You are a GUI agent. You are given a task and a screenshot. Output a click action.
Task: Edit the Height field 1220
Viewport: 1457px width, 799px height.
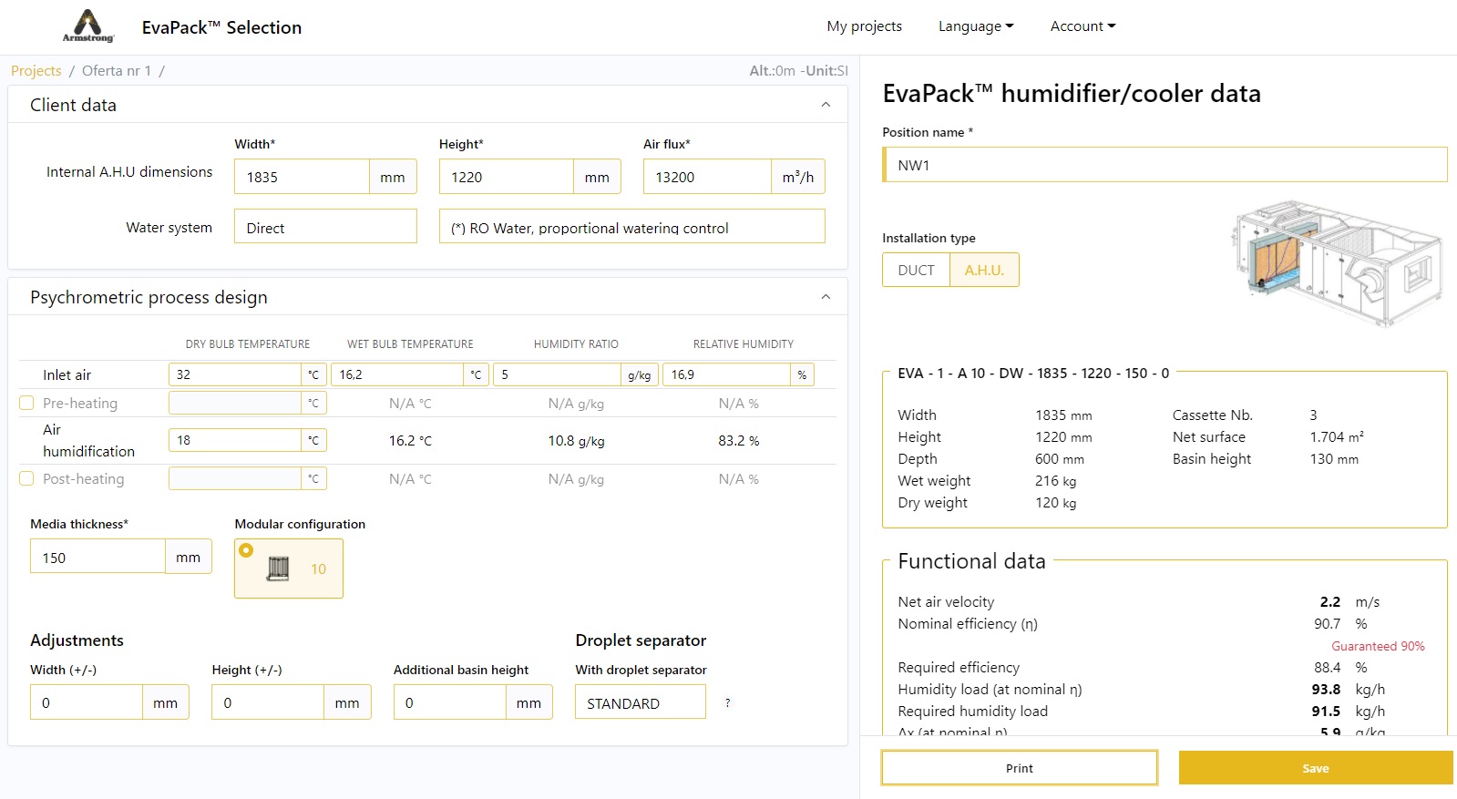point(506,177)
